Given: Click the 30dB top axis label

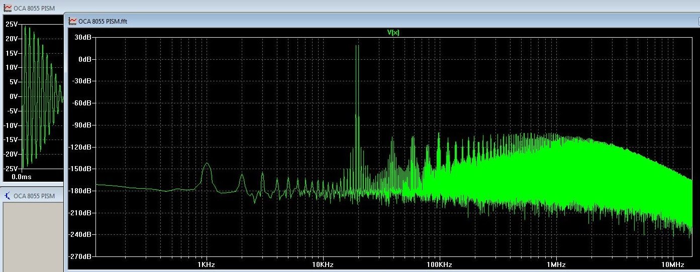Looking at the screenshot, I should click(x=83, y=37).
